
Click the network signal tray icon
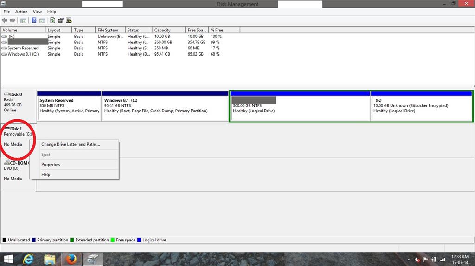tap(443, 260)
